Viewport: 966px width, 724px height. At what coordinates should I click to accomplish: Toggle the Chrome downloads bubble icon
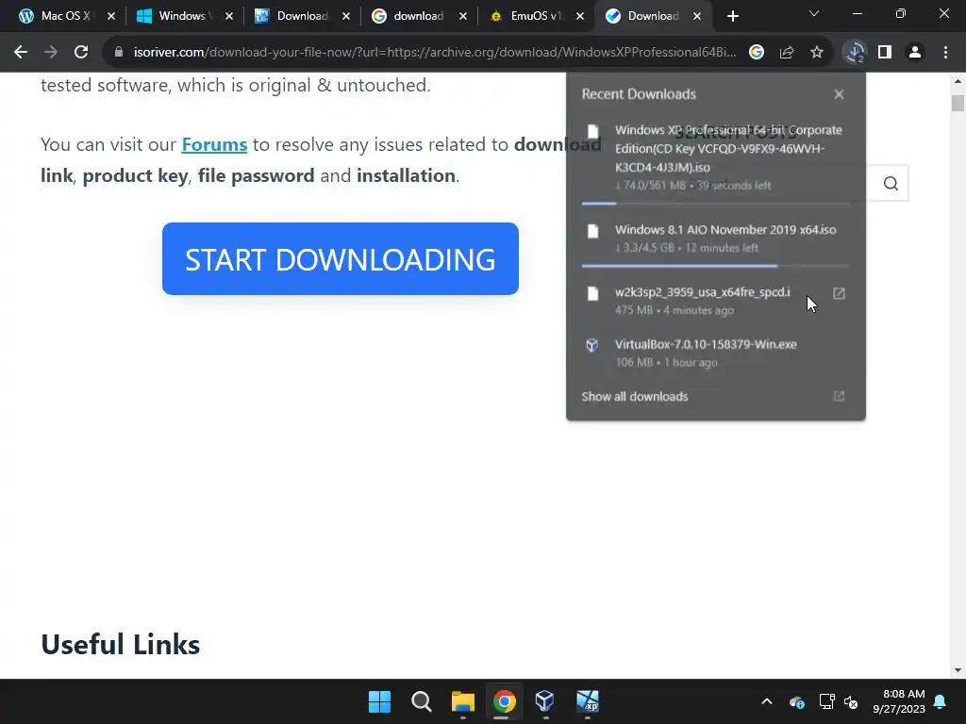click(855, 53)
